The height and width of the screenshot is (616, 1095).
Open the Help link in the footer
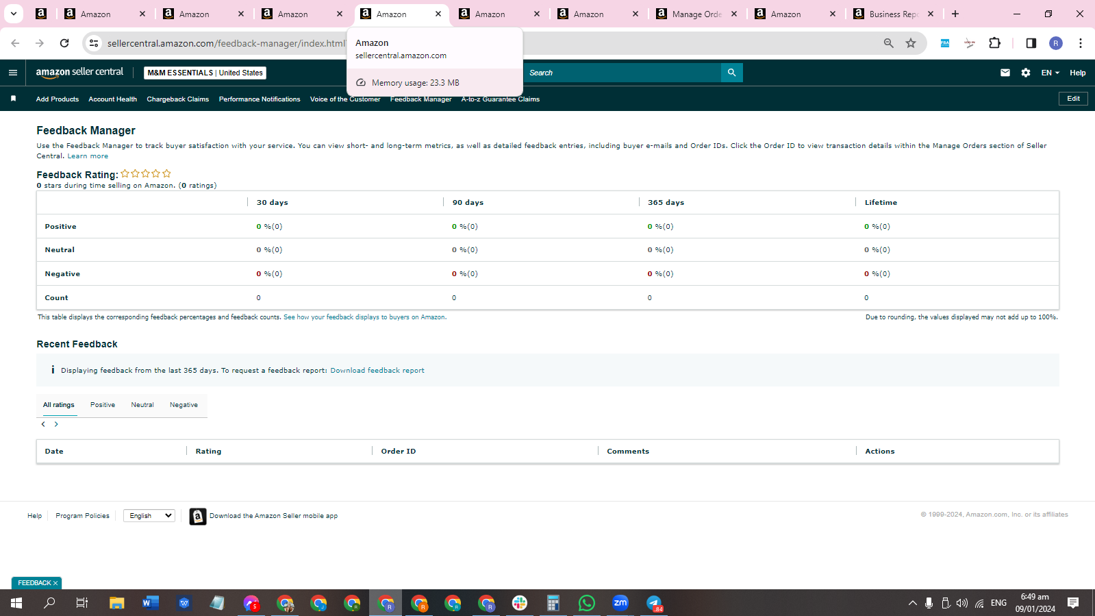(35, 516)
